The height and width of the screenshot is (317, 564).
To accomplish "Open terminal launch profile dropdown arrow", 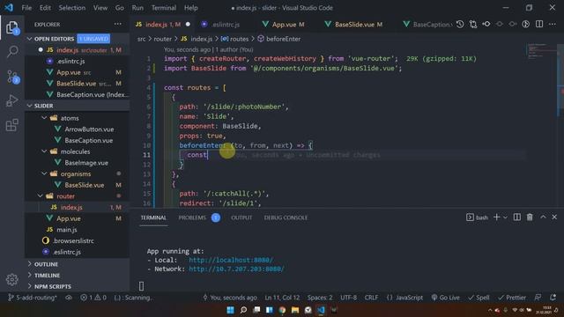I will coord(505,217).
